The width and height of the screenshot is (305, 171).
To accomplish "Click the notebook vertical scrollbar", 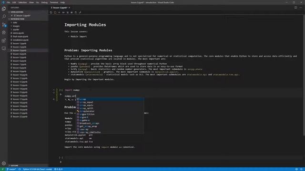I will click(x=304, y=76).
